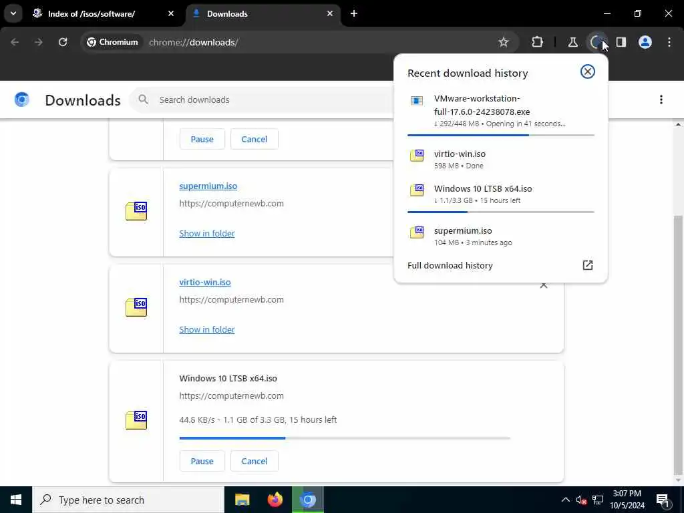Click Windows 10 LTSB progress bar in popup
Screen dimensions: 684x513
[x=501, y=212]
